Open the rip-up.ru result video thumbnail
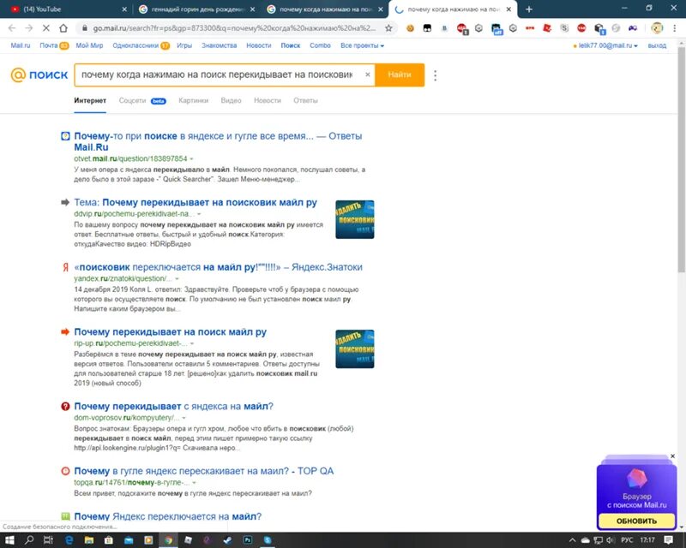This screenshot has height=548, width=686. (x=355, y=348)
